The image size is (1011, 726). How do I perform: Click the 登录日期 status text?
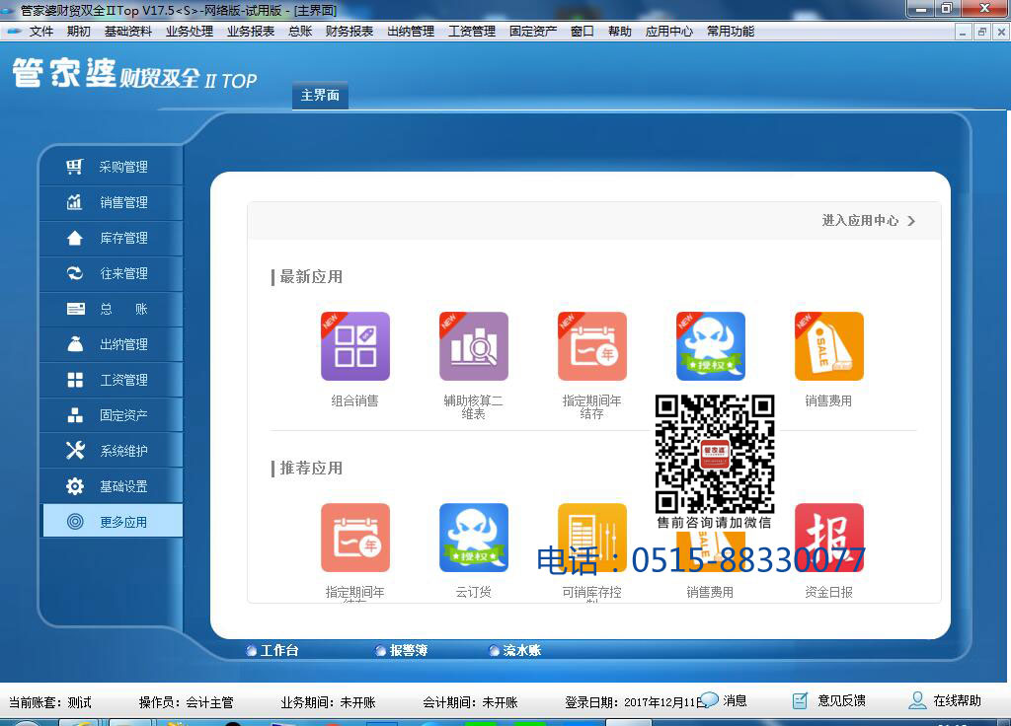(635, 702)
